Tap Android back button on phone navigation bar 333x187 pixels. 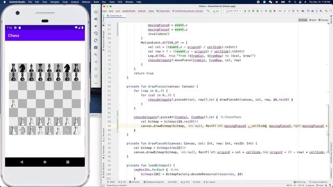pyautogui.click(x=22, y=162)
